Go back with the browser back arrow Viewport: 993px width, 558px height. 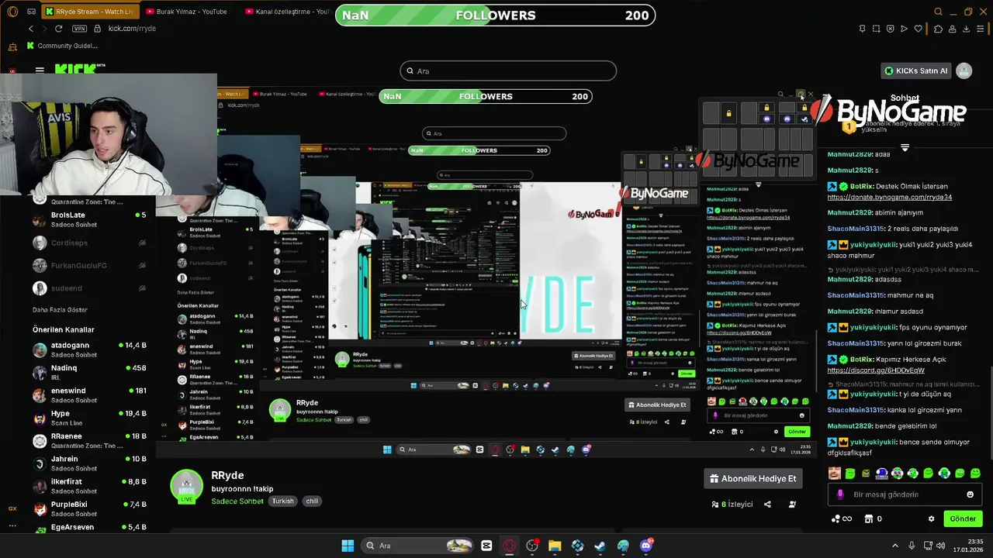[31, 29]
